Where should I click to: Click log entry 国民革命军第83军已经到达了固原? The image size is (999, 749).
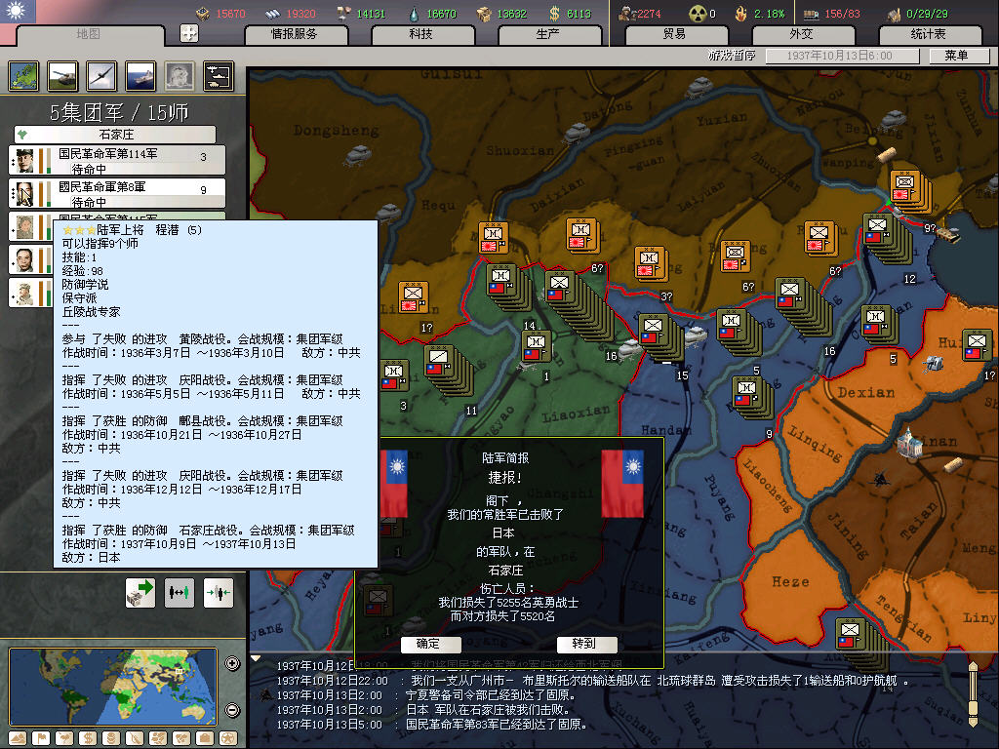tap(431, 725)
